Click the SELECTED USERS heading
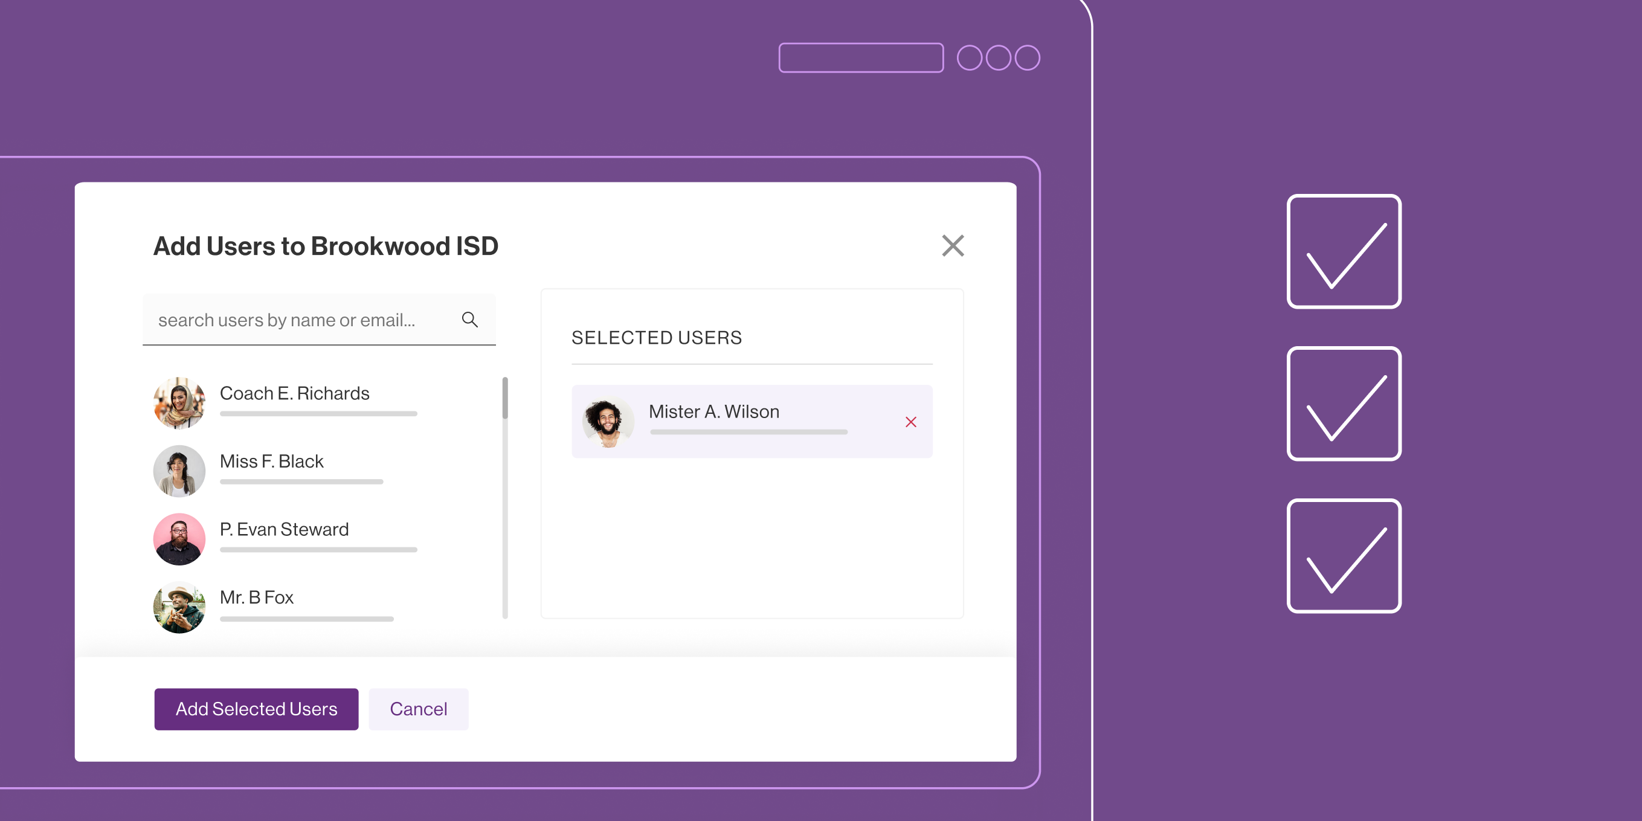The height and width of the screenshot is (821, 1642). 657,338
